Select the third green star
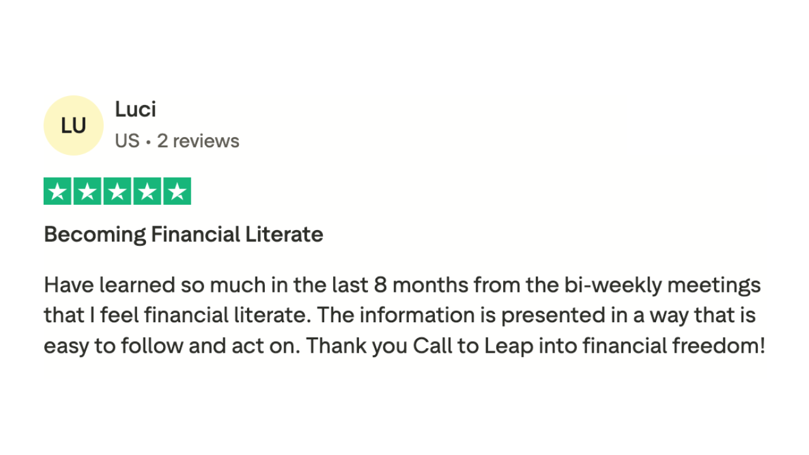 117,191
